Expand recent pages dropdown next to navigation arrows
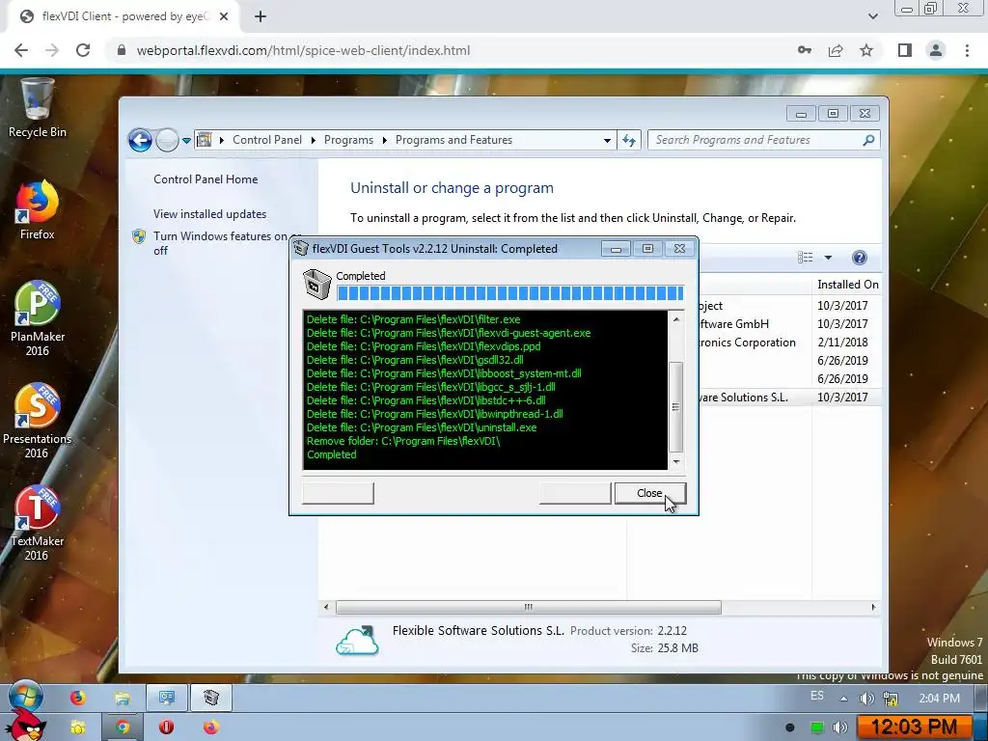This screenshot has height=741, width=988. click(186, 141)
